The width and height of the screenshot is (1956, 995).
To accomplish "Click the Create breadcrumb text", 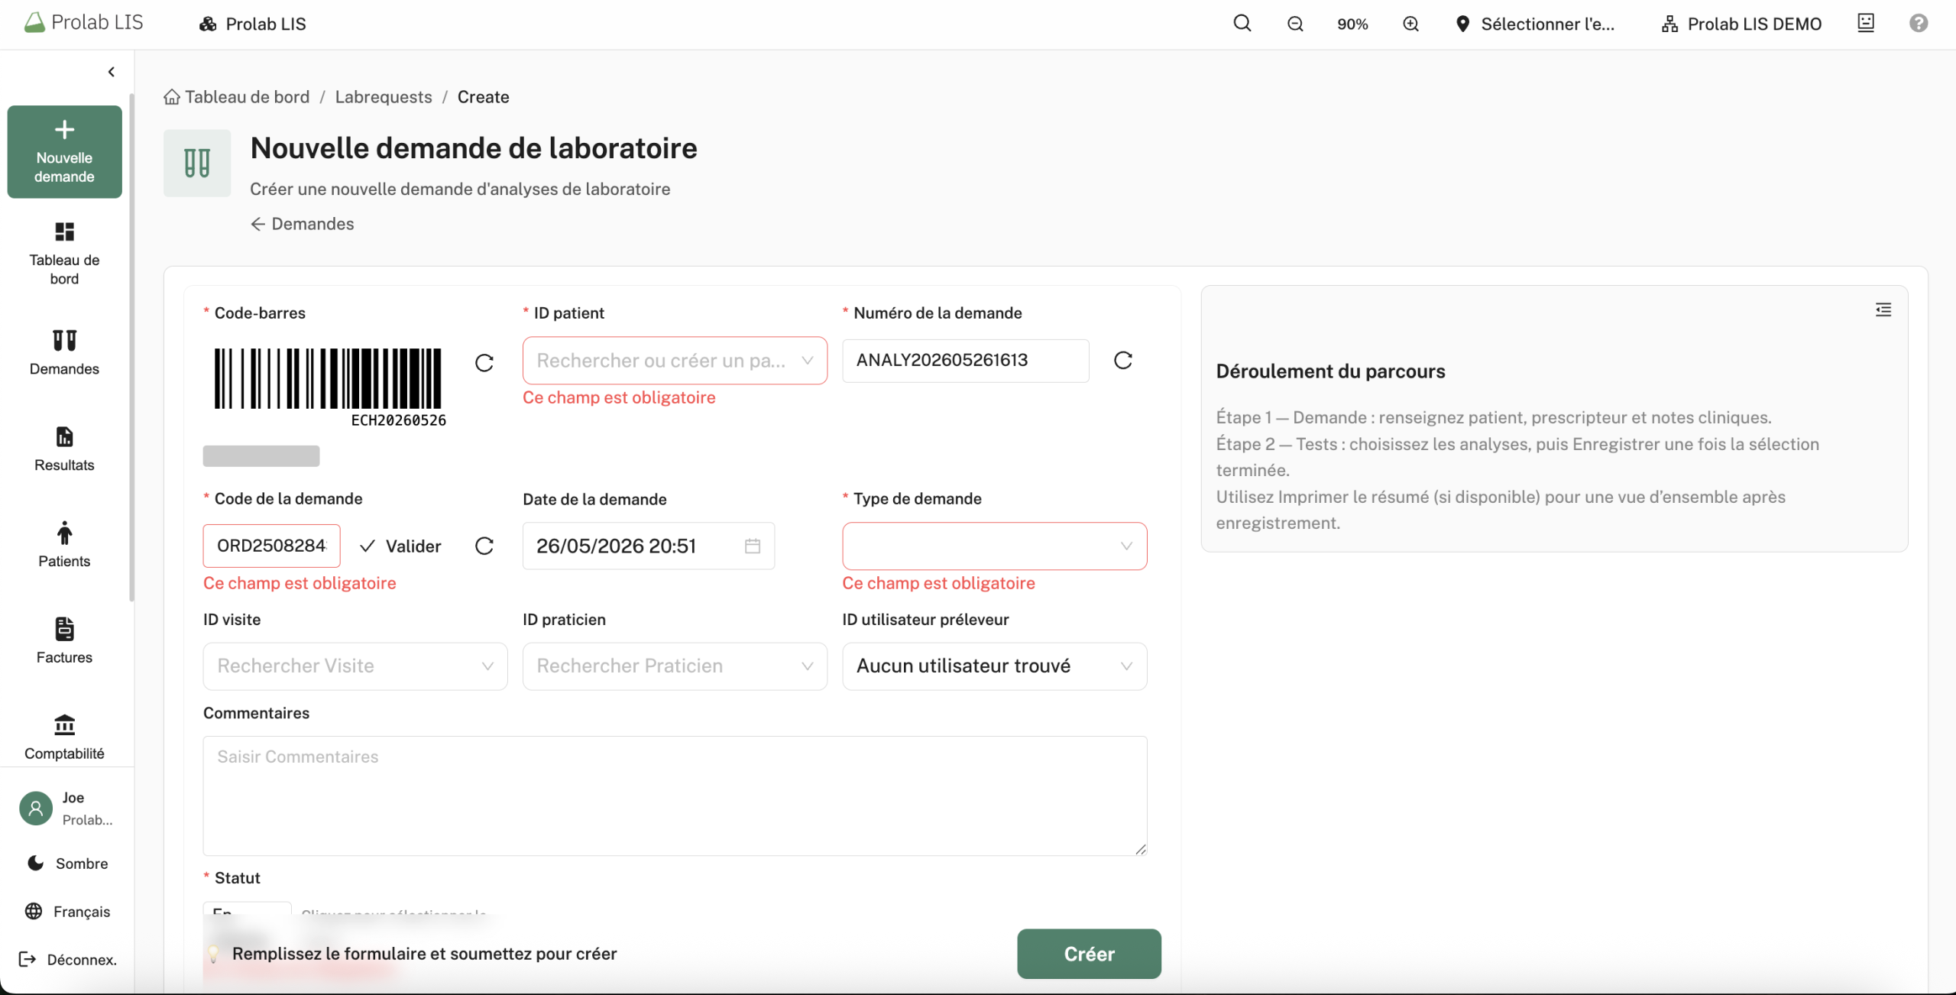I will pos(484,97).
